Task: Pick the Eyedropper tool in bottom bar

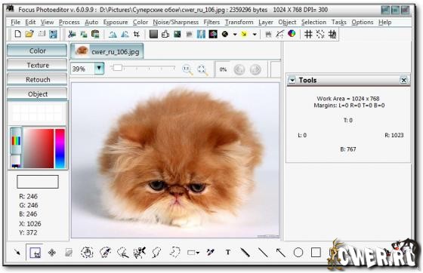Action: coord(210,253)
